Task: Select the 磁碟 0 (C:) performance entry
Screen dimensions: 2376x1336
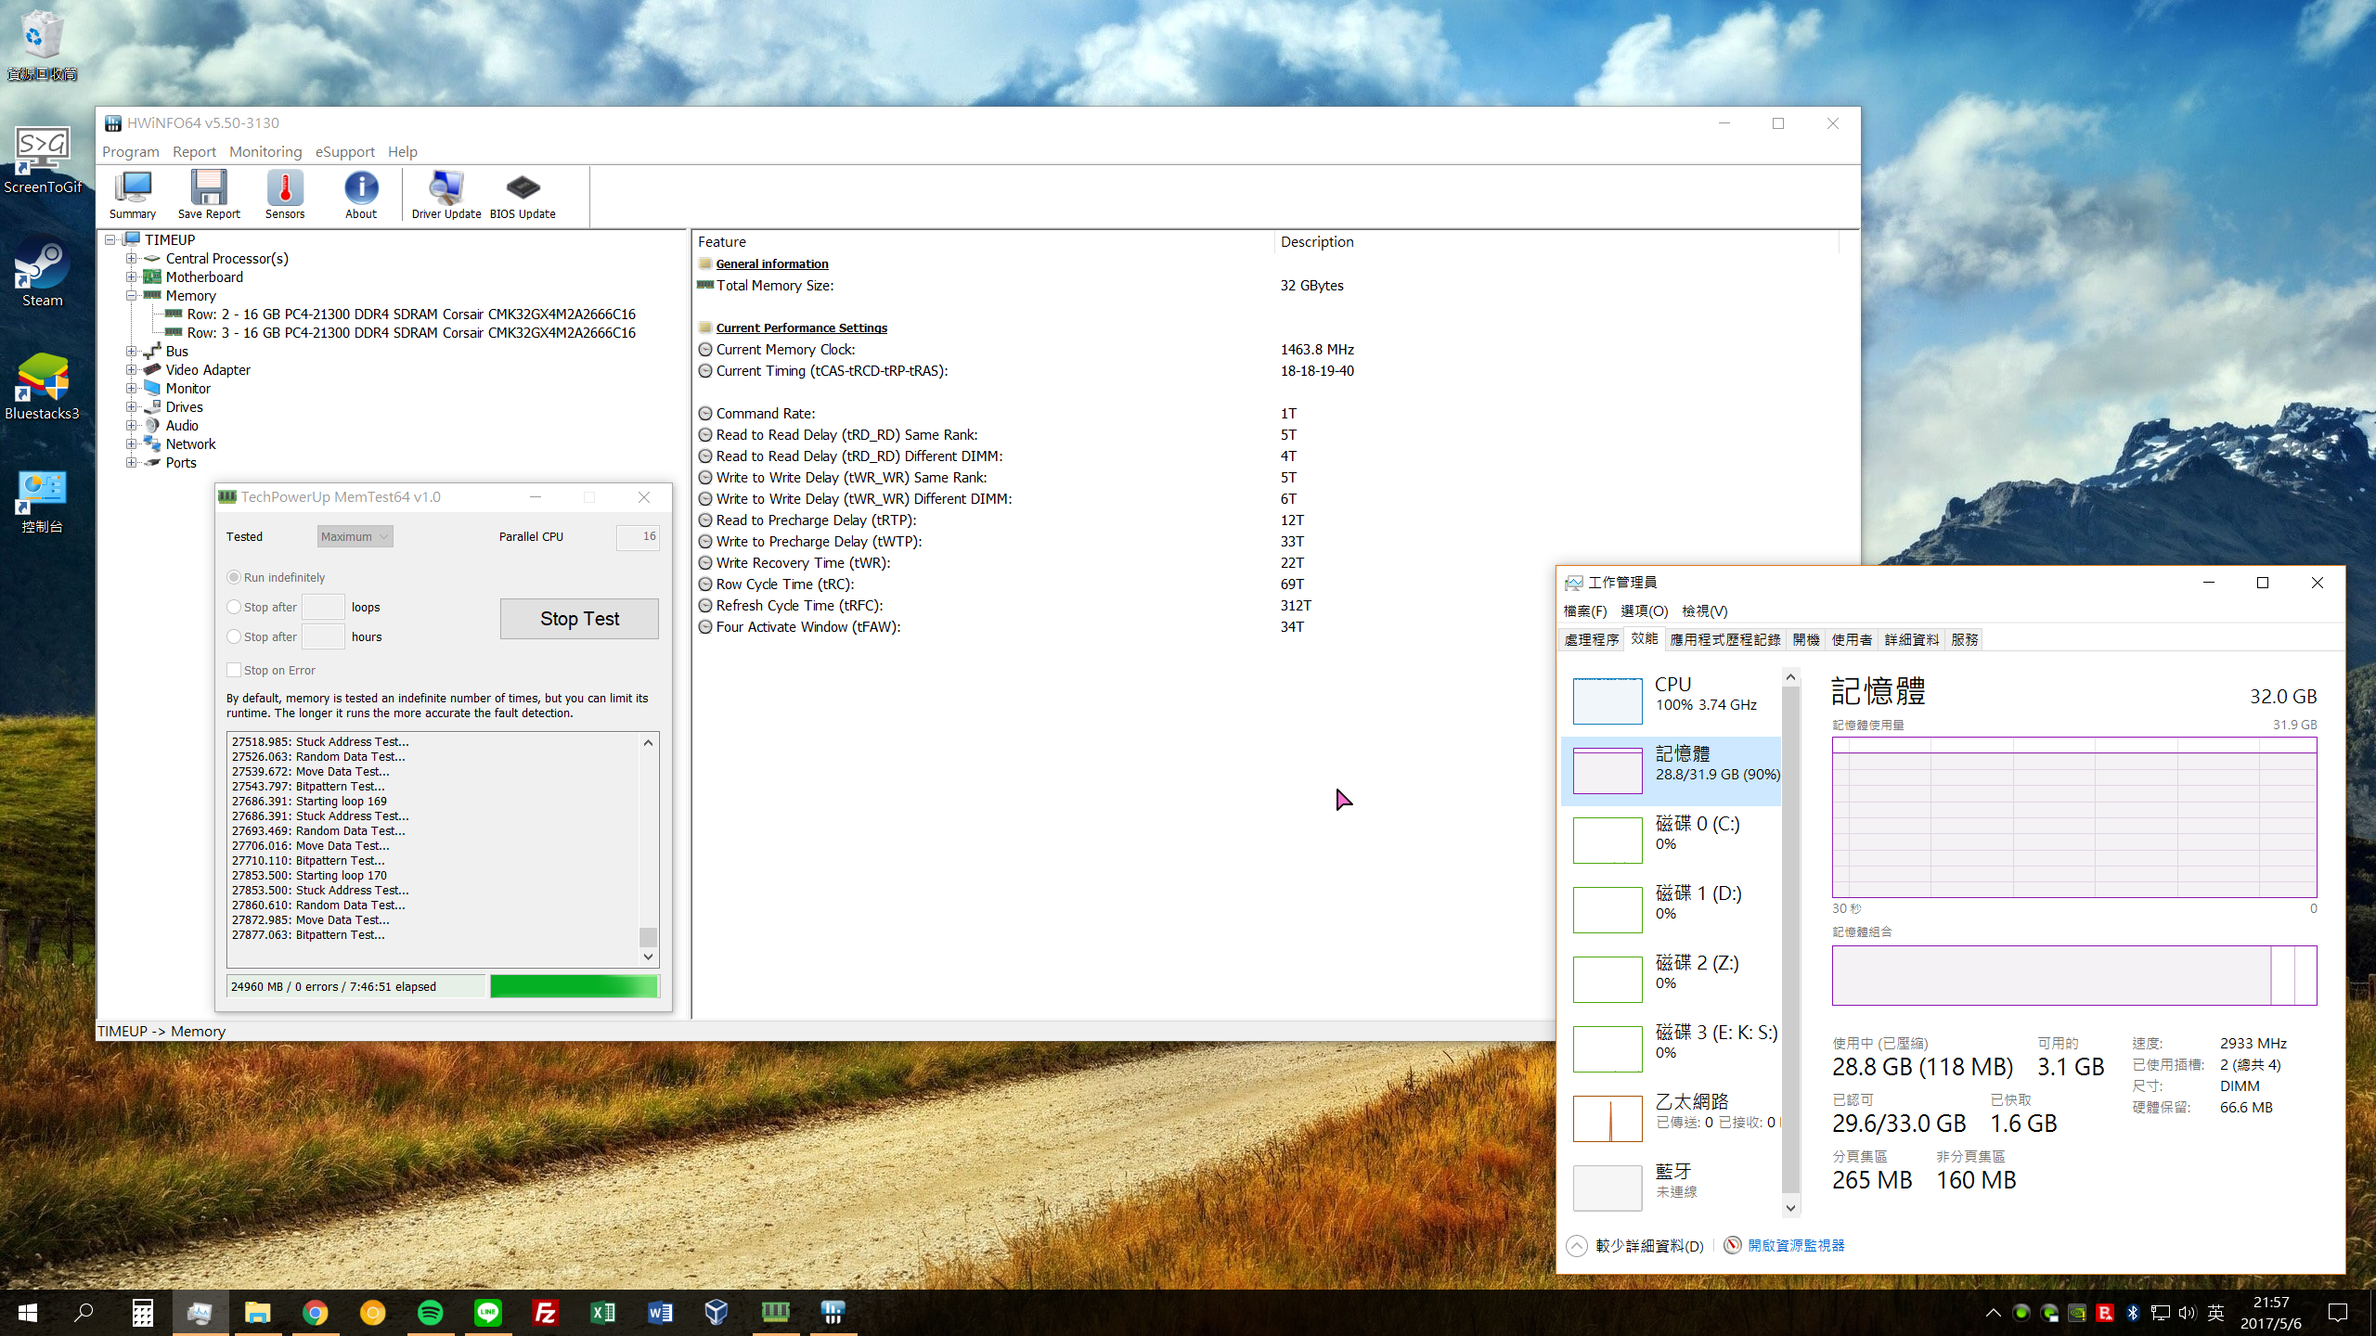Action: 1672,840
